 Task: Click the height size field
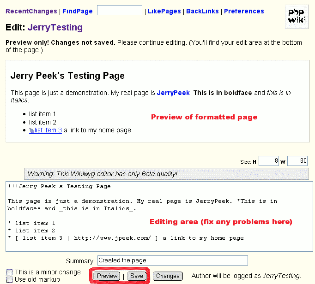pos(269,161)
